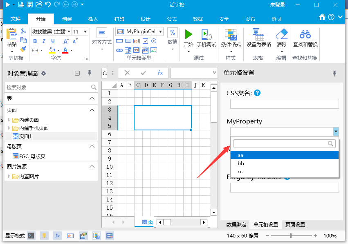The width and height of the screenshot is (348, 244).
Task: Expand the 内建页面 folder
Action: tap(9, 120)
